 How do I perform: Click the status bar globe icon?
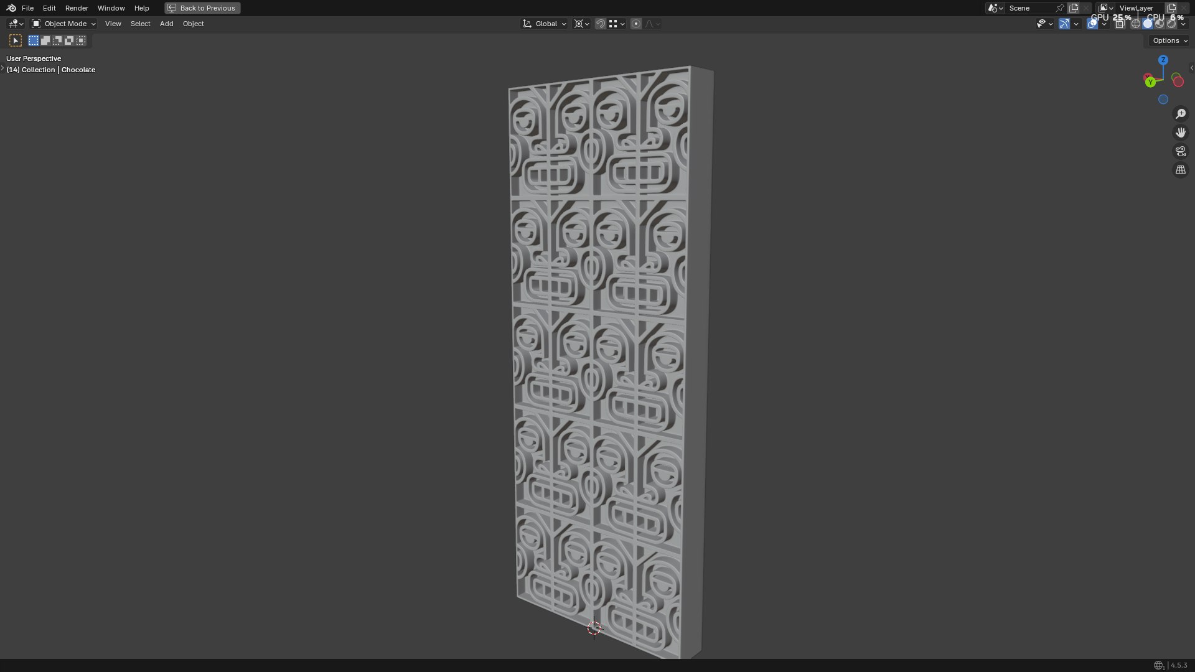coord(1158,665)
